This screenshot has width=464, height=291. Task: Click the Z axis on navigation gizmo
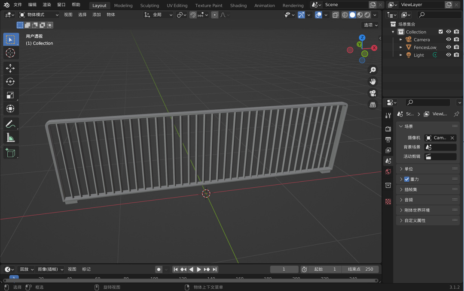click(362, 37)
